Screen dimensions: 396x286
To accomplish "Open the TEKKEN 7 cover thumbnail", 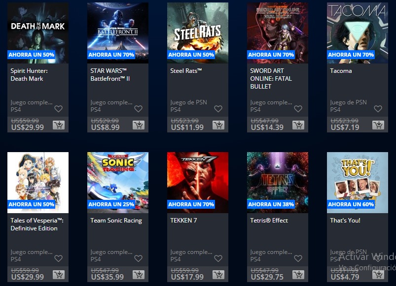I will 198,183.
